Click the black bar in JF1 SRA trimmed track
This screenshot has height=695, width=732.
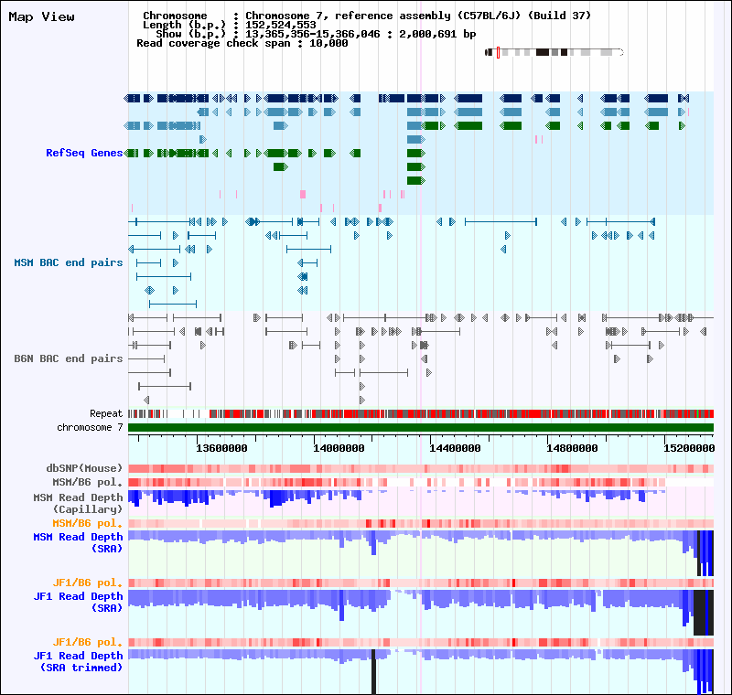pyautogui.click(x=373, y=671)
